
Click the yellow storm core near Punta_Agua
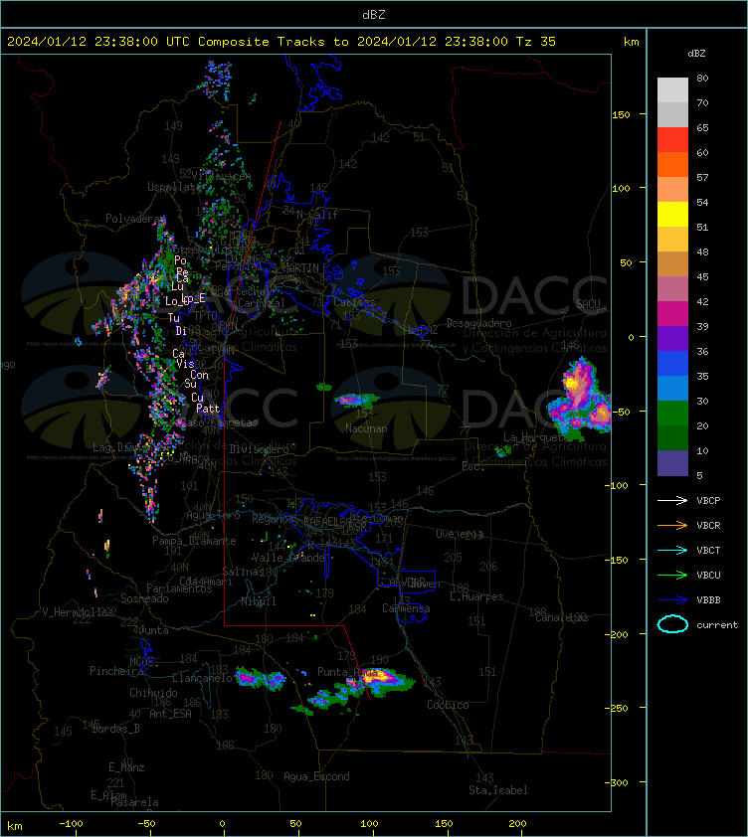click(380, 675)
